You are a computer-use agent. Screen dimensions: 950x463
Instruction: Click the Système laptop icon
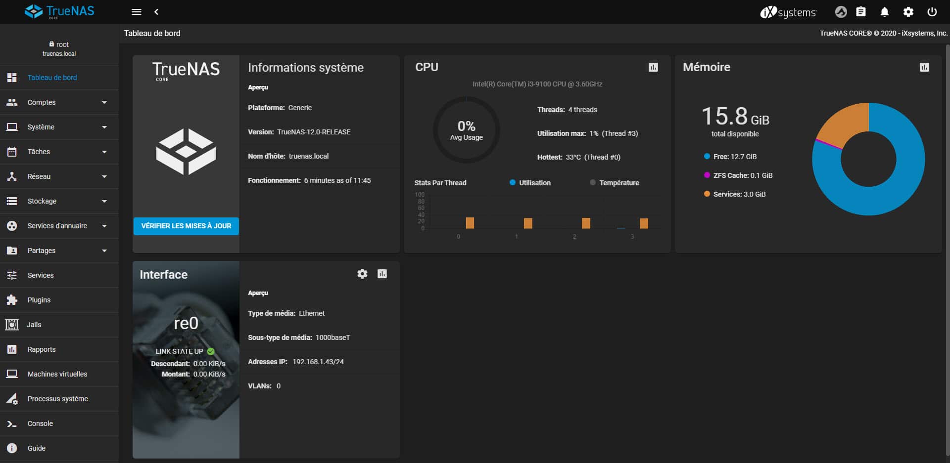(12, 127)
